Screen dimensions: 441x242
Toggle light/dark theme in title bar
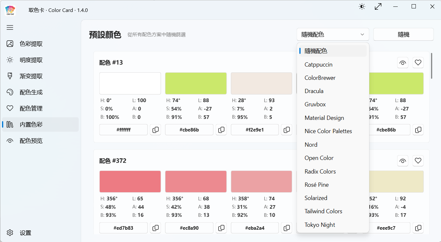[362, 6]
